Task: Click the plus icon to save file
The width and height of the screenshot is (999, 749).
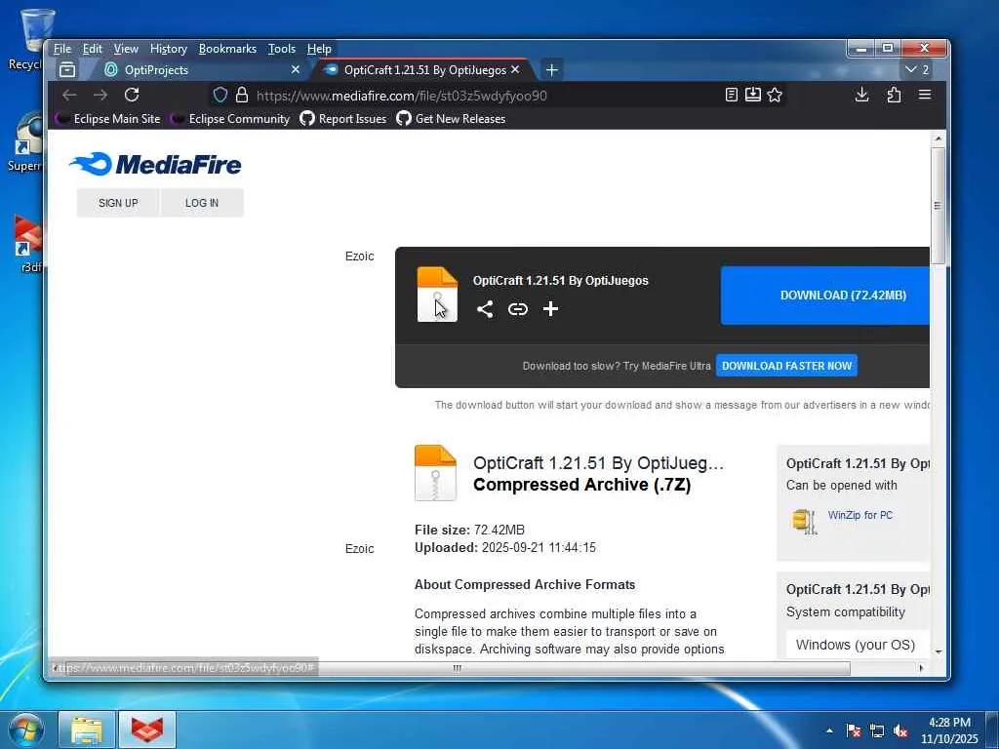Action: [550, 309]
